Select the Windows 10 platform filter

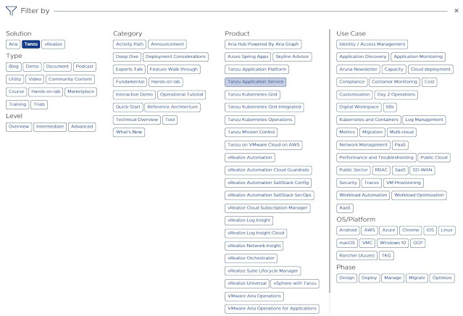393,243
